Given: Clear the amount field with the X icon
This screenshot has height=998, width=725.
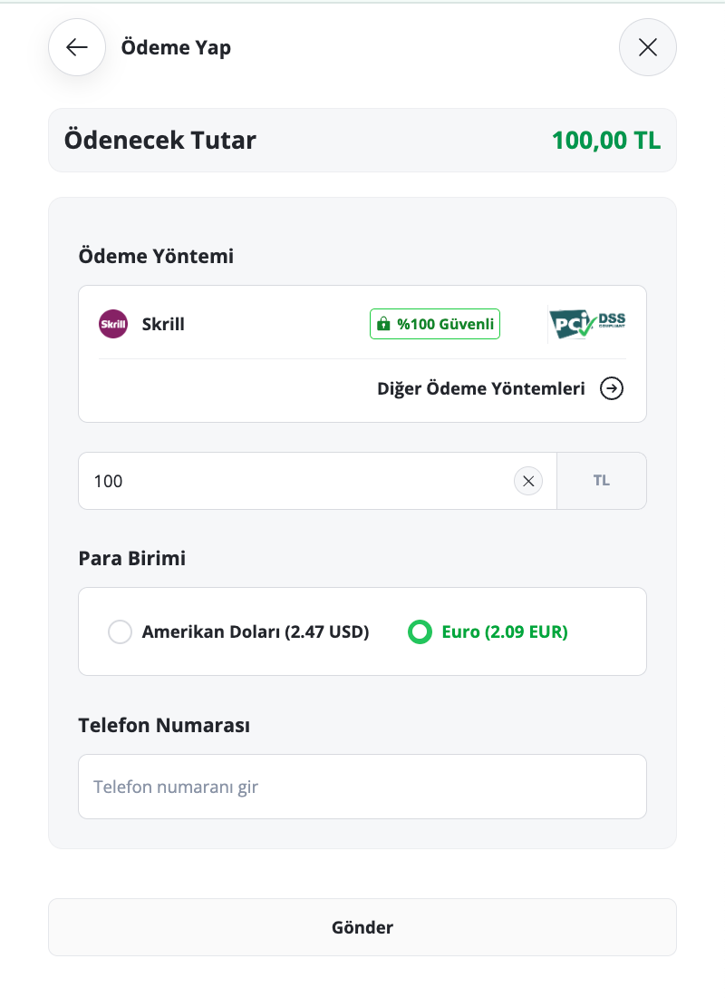Looking at the screenshot, I should coord(527,481).
